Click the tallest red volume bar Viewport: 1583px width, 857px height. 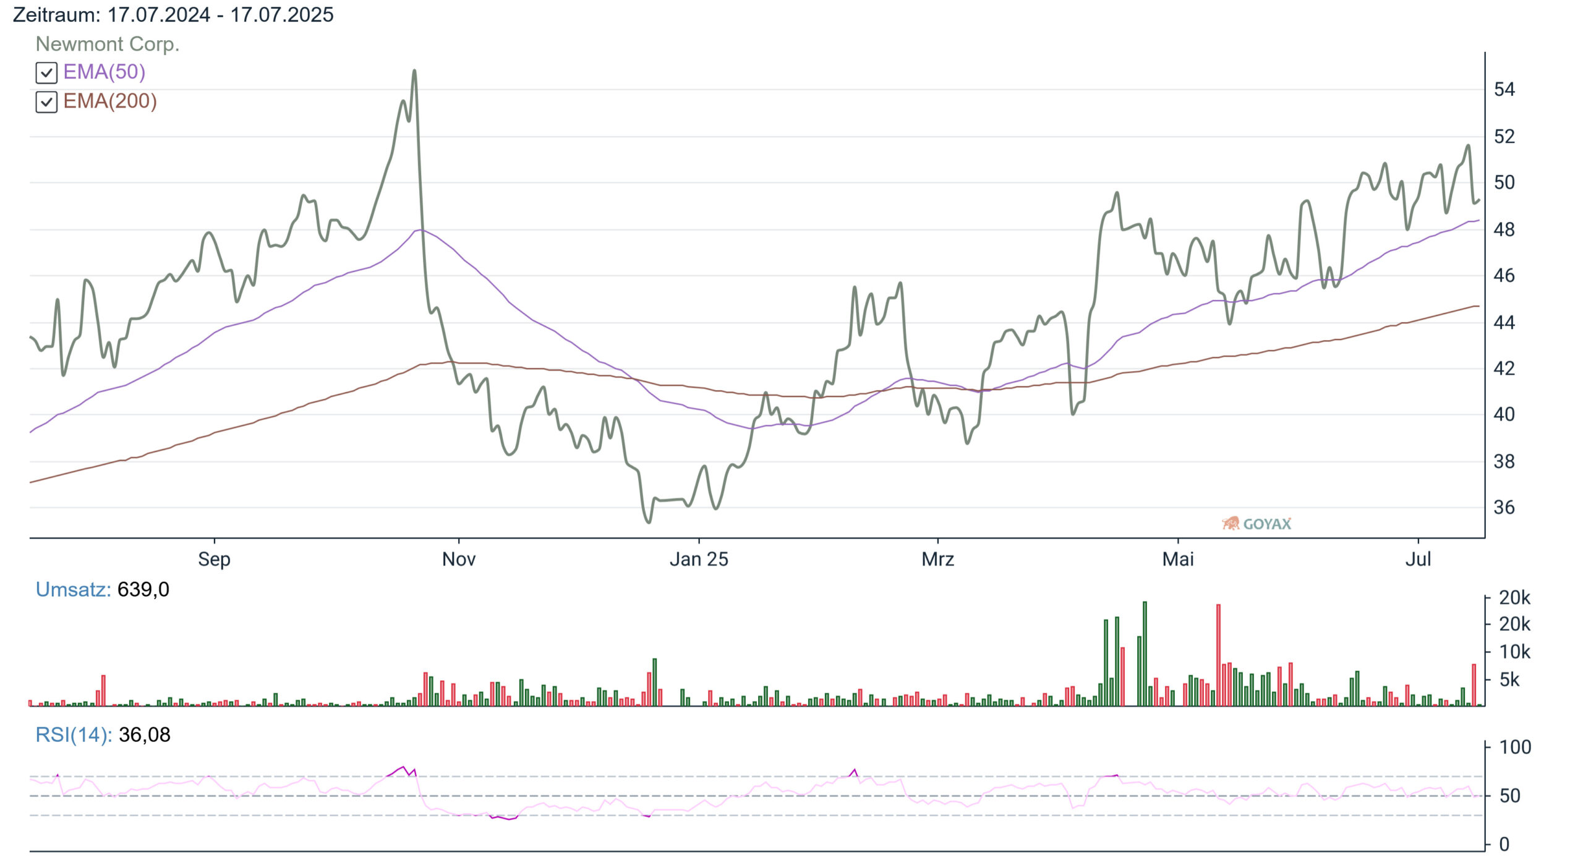tap(1218, 655)
